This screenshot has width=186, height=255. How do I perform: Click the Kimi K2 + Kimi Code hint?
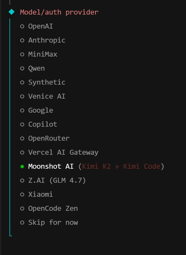[121, 167]
